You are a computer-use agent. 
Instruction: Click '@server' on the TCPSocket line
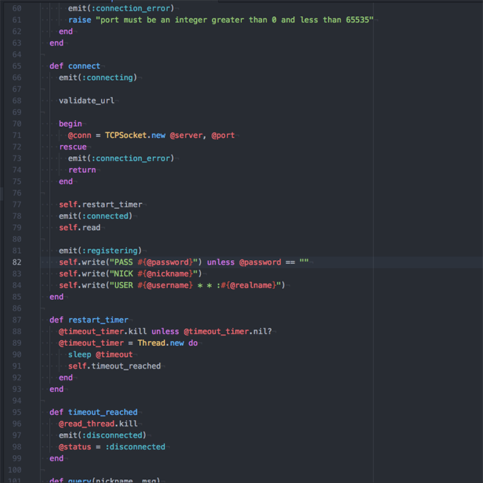186,136
